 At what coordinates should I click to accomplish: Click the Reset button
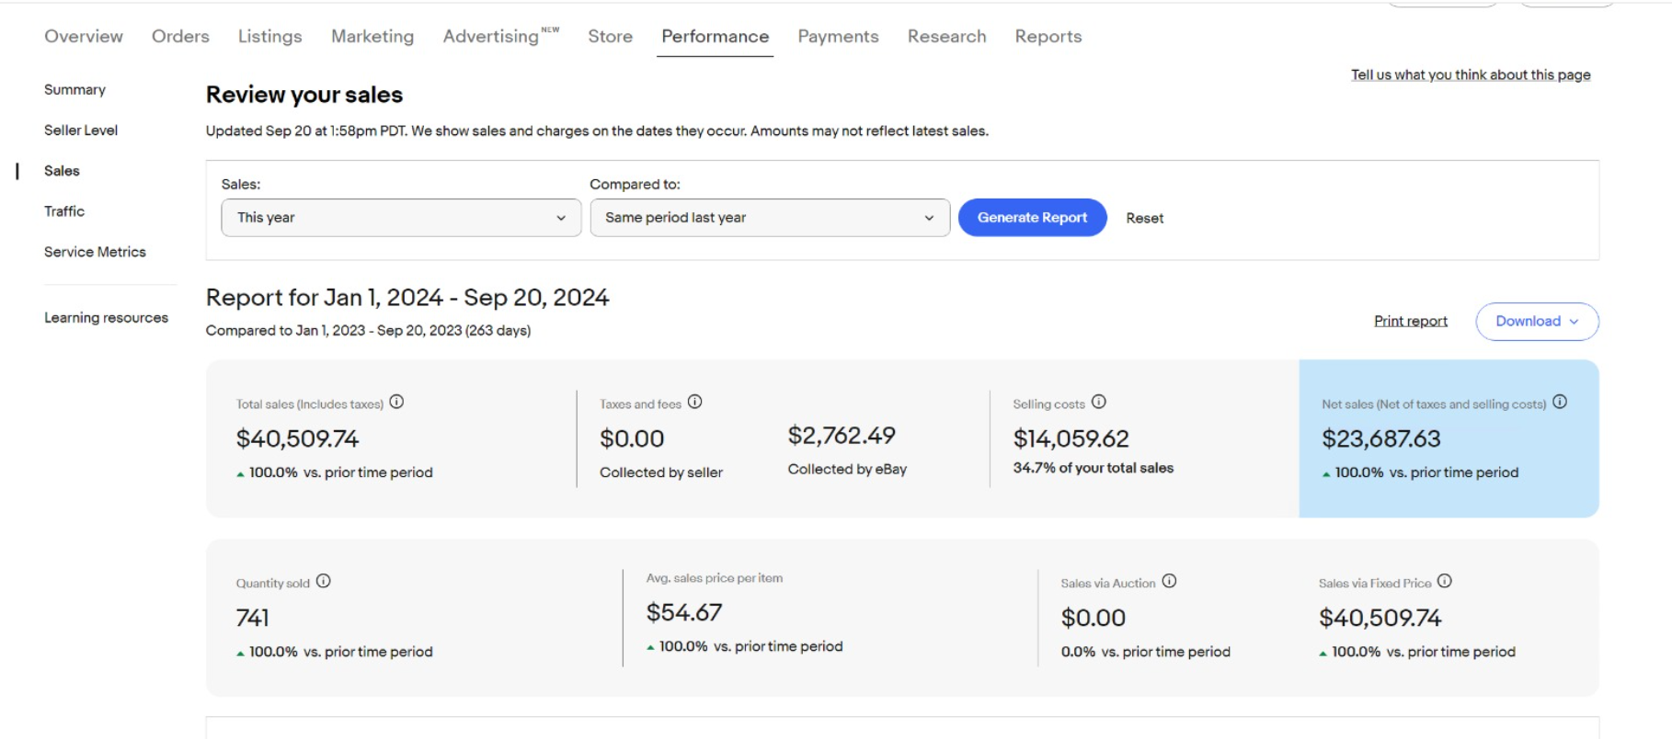click(x=1144, y=219)
